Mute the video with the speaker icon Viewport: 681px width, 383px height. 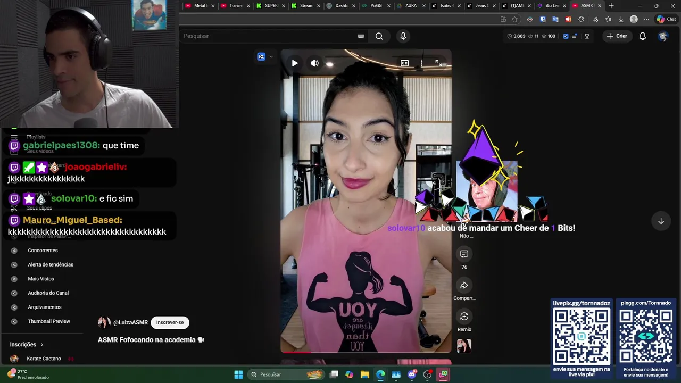point(315,63)
